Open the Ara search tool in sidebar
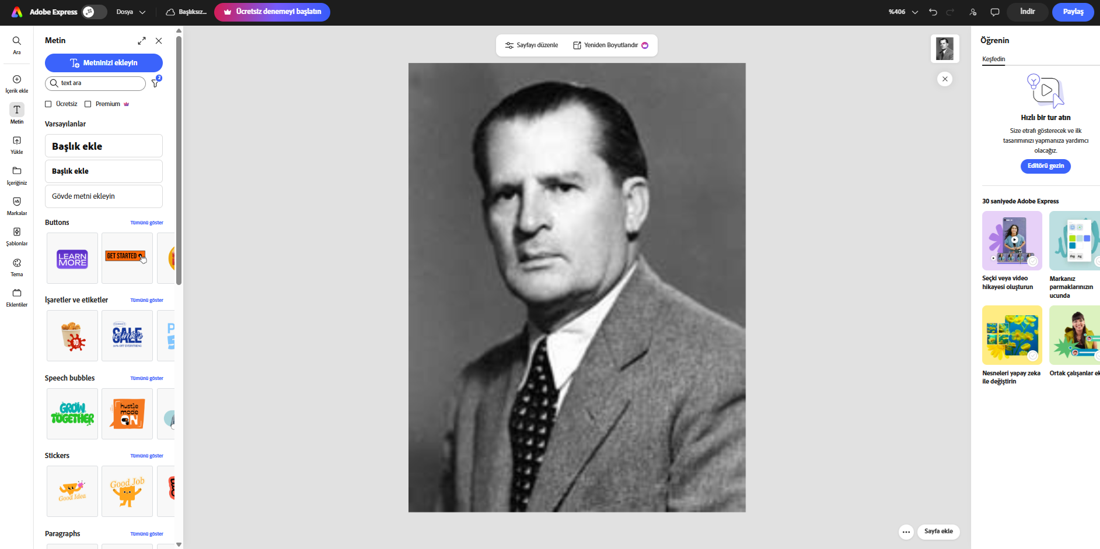This screenshot has height=549, width=1100. [x=17, y=45]
